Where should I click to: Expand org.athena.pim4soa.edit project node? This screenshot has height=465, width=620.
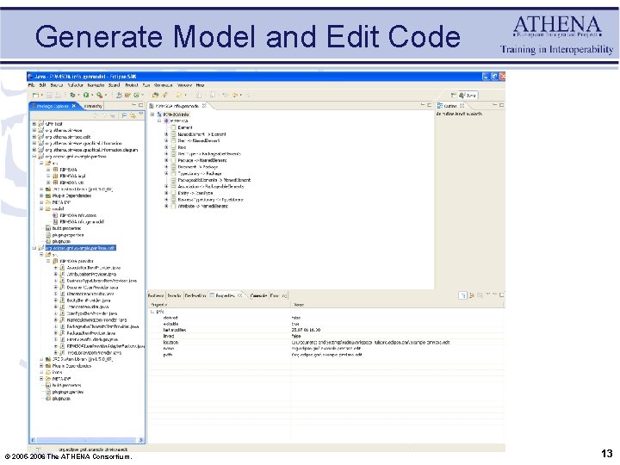34,137
